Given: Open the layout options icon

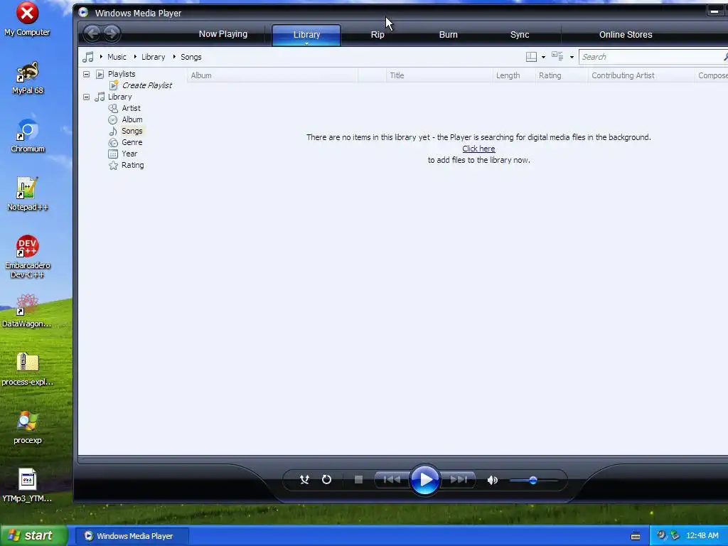Looking at the screenshot, I should click(531, 57).
